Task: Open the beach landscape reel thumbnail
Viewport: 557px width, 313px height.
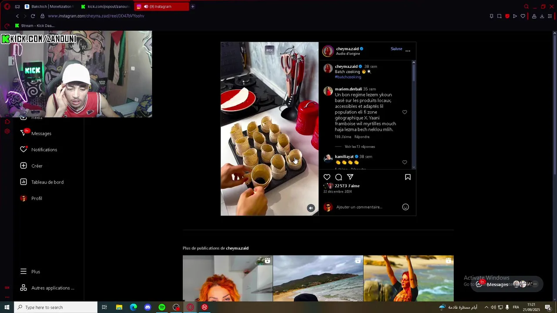Action: click(318, 278)
